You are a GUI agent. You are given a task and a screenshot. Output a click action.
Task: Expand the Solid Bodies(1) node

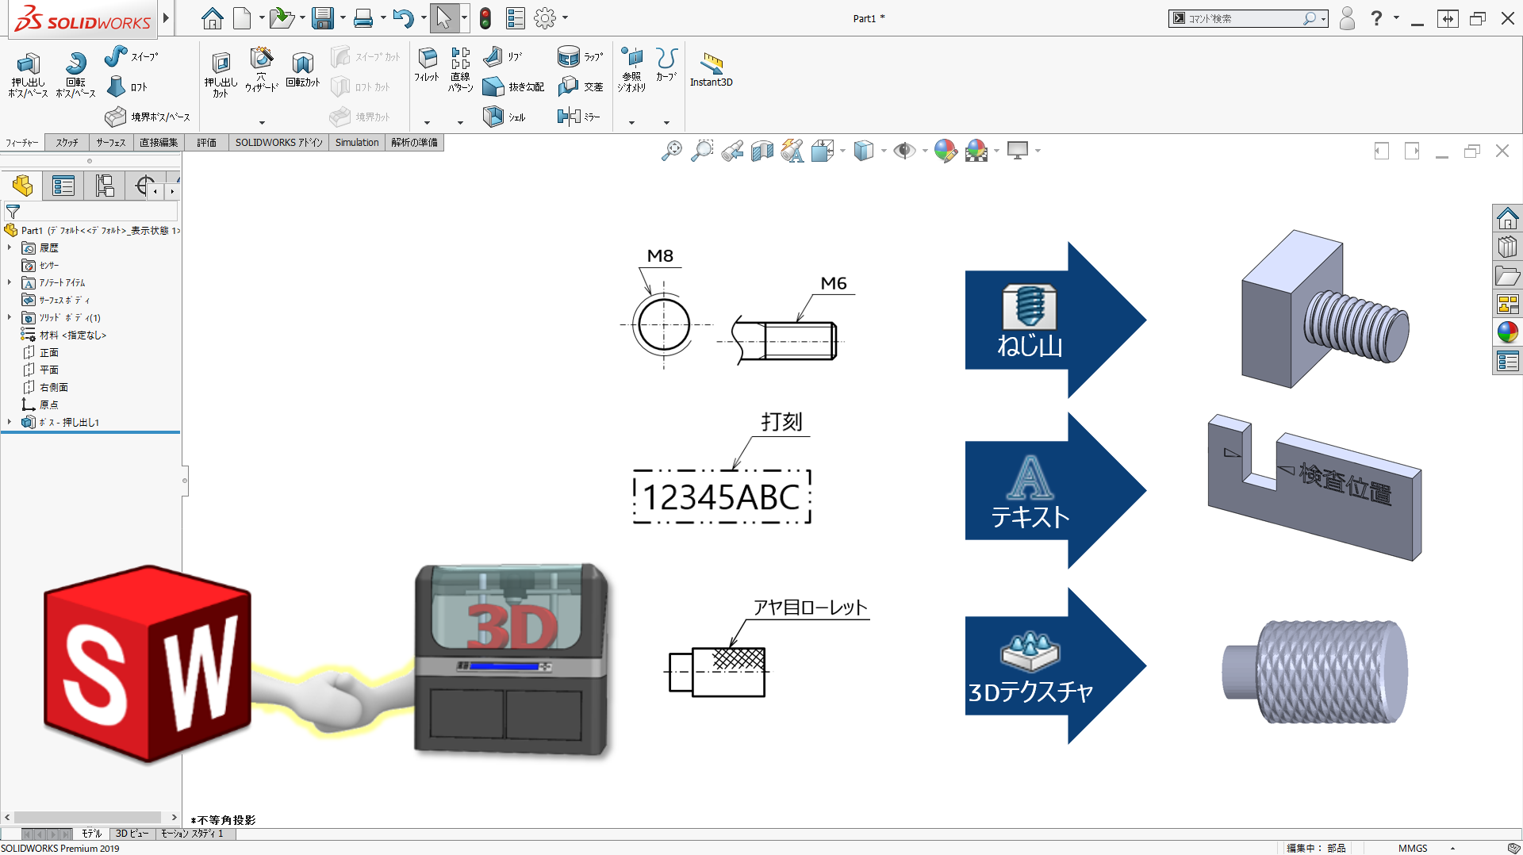[10, 317]
